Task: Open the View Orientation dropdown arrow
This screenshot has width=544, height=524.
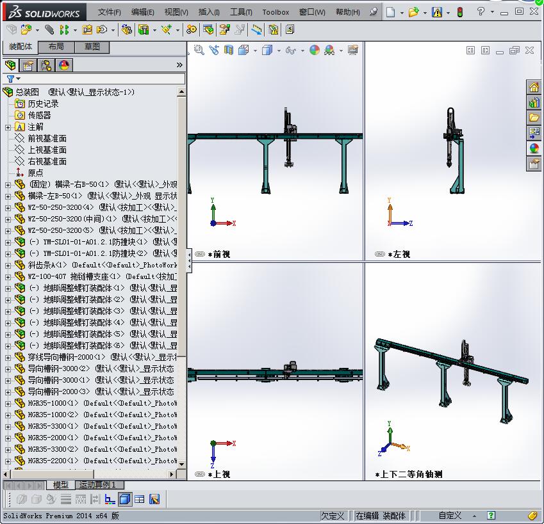Action: coord(255,51)
